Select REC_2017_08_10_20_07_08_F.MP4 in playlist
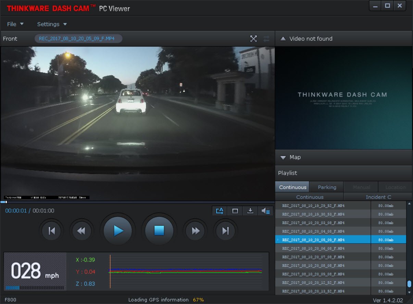413x304 pixels. pos(341,257)
